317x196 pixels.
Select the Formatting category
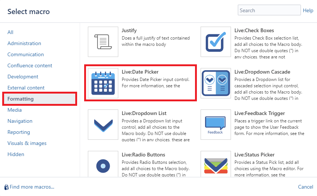pos(20,99)
